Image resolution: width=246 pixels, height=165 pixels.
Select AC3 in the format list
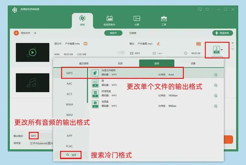pos(69,94)
